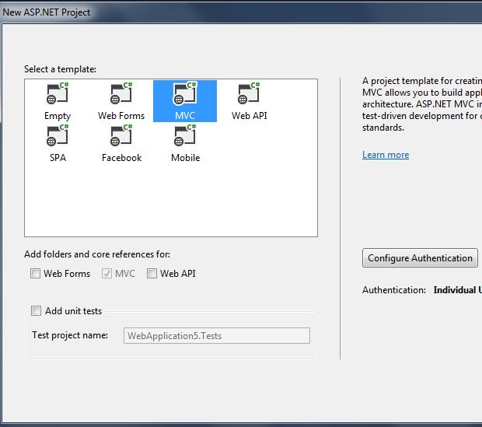Choose the Facebook template icon
Viewport: 482px width, 427px height.
point(121,135)
